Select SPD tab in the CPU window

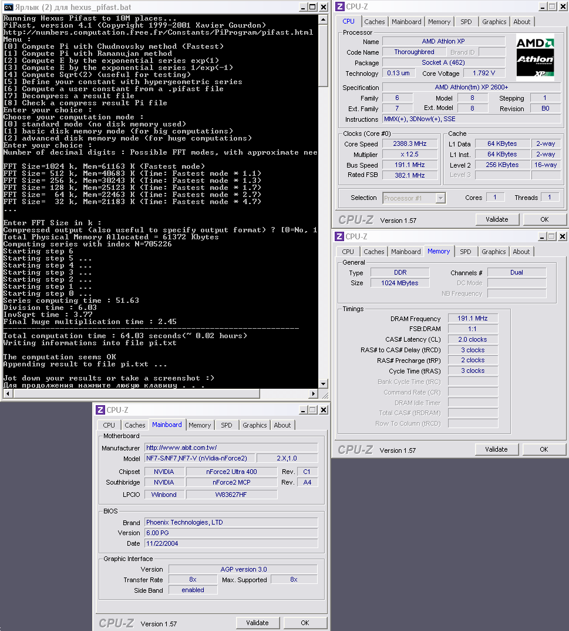click(x=466, y=22)
